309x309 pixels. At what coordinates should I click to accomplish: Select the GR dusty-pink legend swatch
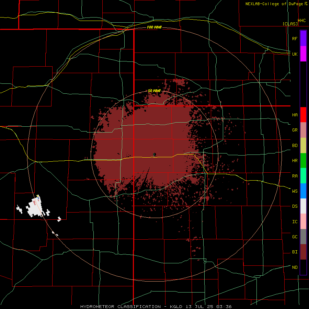pyautogui.click(x=303, y=130)
